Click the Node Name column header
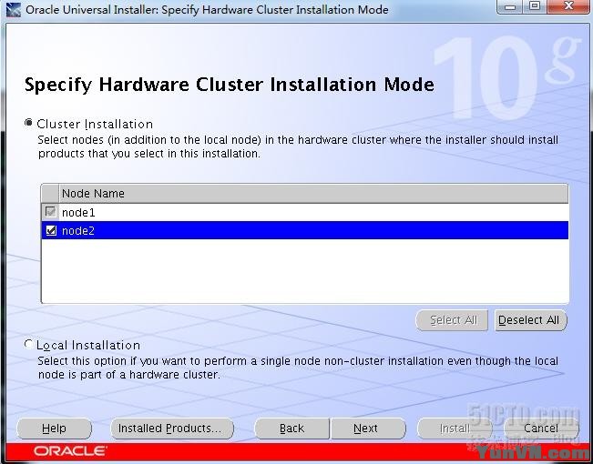Image resolution: width=593 pixels, height=464 pixels. [313, 194]
